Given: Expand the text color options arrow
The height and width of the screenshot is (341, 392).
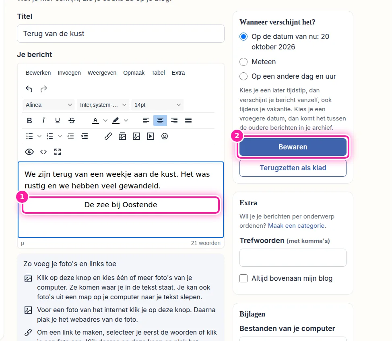Looking at the screenshot, I should 105,121.
